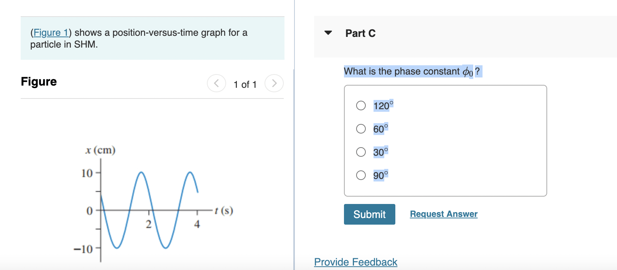
Task: Click the t (s) axis label
Action: [x=224, y=211]
